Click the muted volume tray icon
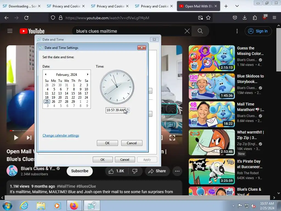Screen dimensions: 281x211 click(253, 206)
